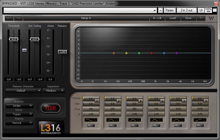
Task: Open the Dither Type1 dropdown
Action: point(19,114)
